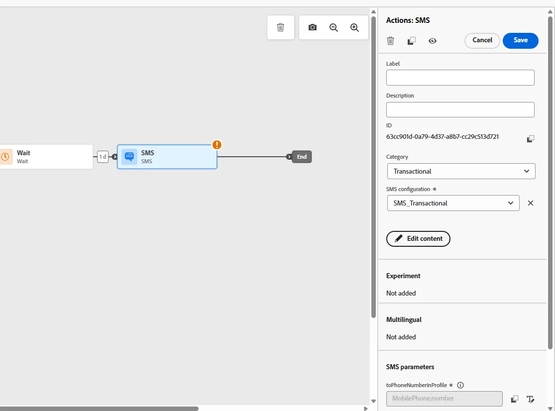Open the advanced expression editor for phone number
The height and width of the screenshot is (411, 555).
point(530,399)
